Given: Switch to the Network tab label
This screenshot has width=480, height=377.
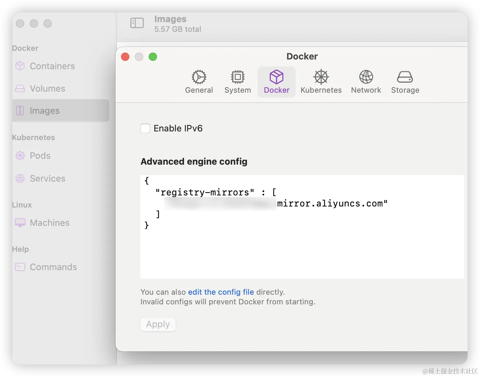Looking at the screenshot, I should 366,90.
